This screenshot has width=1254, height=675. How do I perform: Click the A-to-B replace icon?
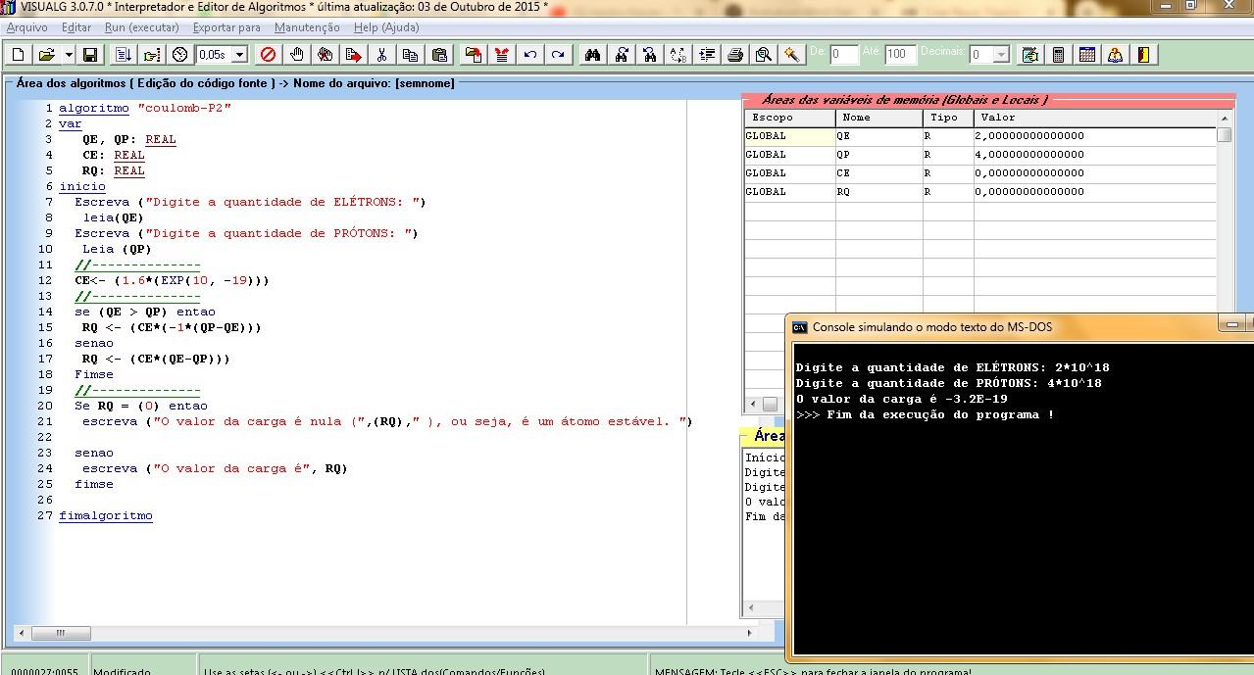pyautogui.click(x=678, y=55)
